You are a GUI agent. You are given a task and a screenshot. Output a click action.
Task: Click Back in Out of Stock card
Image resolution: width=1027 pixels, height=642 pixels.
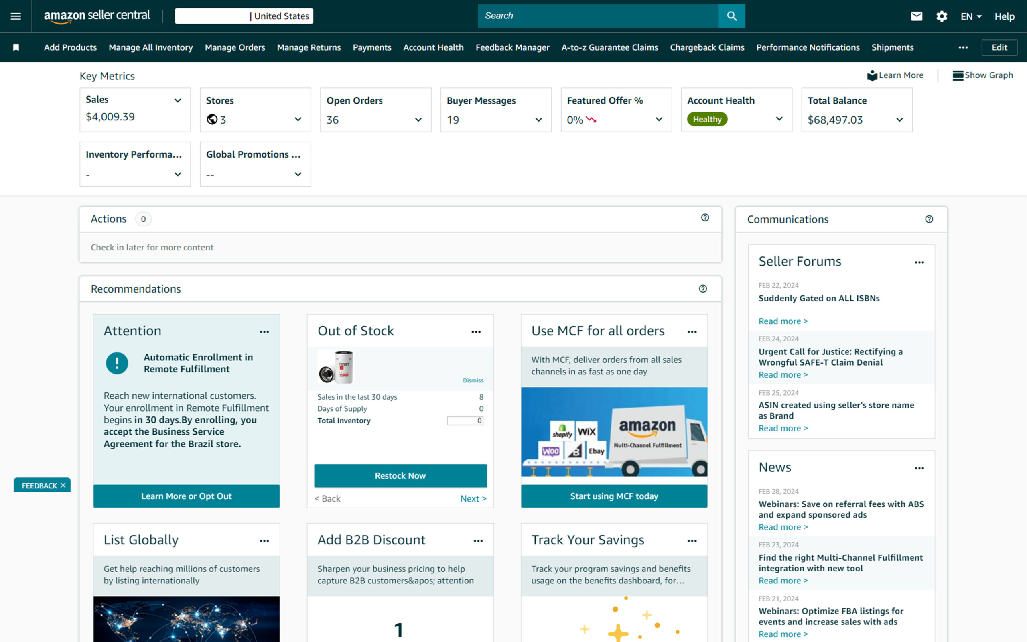[327, 498]
